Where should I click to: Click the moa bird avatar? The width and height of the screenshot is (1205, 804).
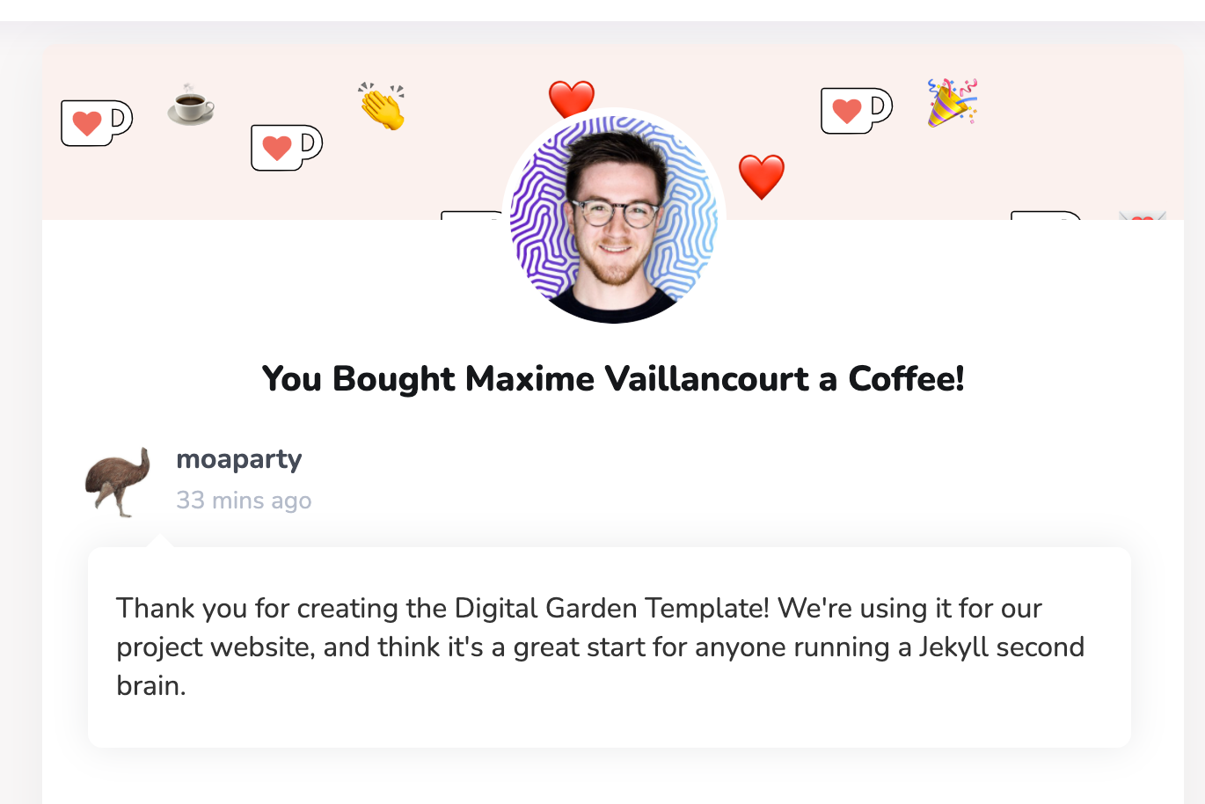(118, 481)
